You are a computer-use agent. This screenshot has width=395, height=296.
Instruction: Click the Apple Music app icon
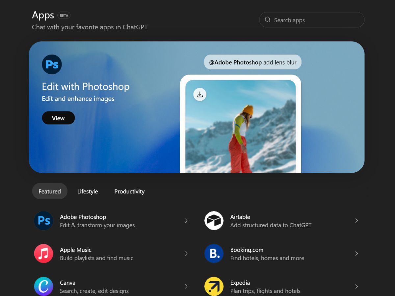click(x=44, y=254)
